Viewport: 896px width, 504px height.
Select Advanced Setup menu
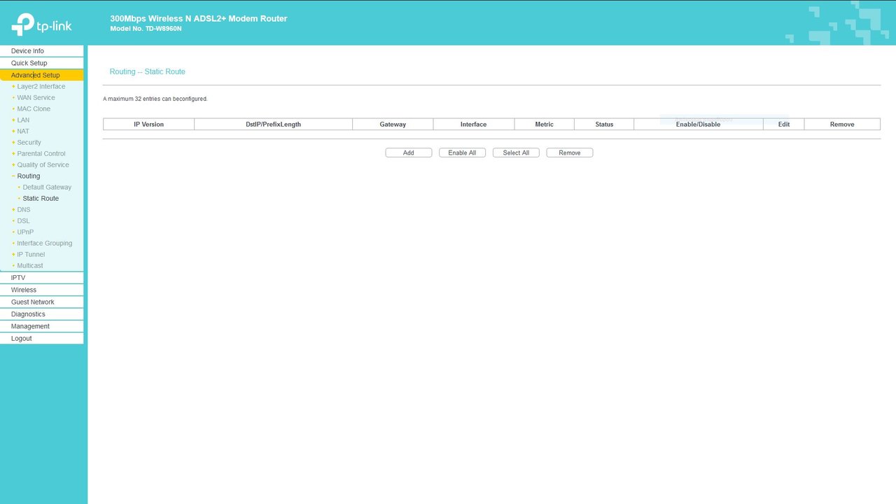(41, 75)
